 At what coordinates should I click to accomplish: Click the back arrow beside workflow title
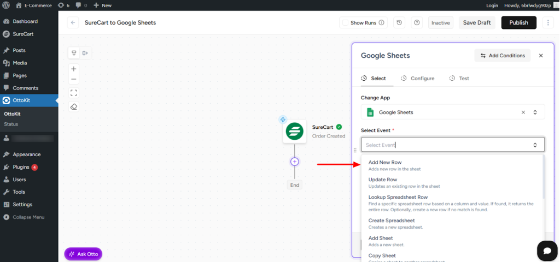pos(73,22)
